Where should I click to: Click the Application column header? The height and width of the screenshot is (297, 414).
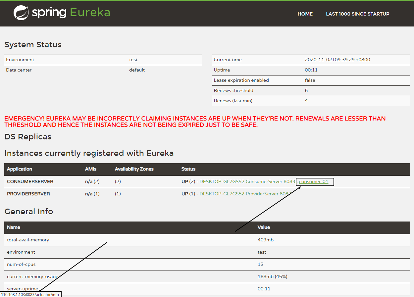(20, 169)
